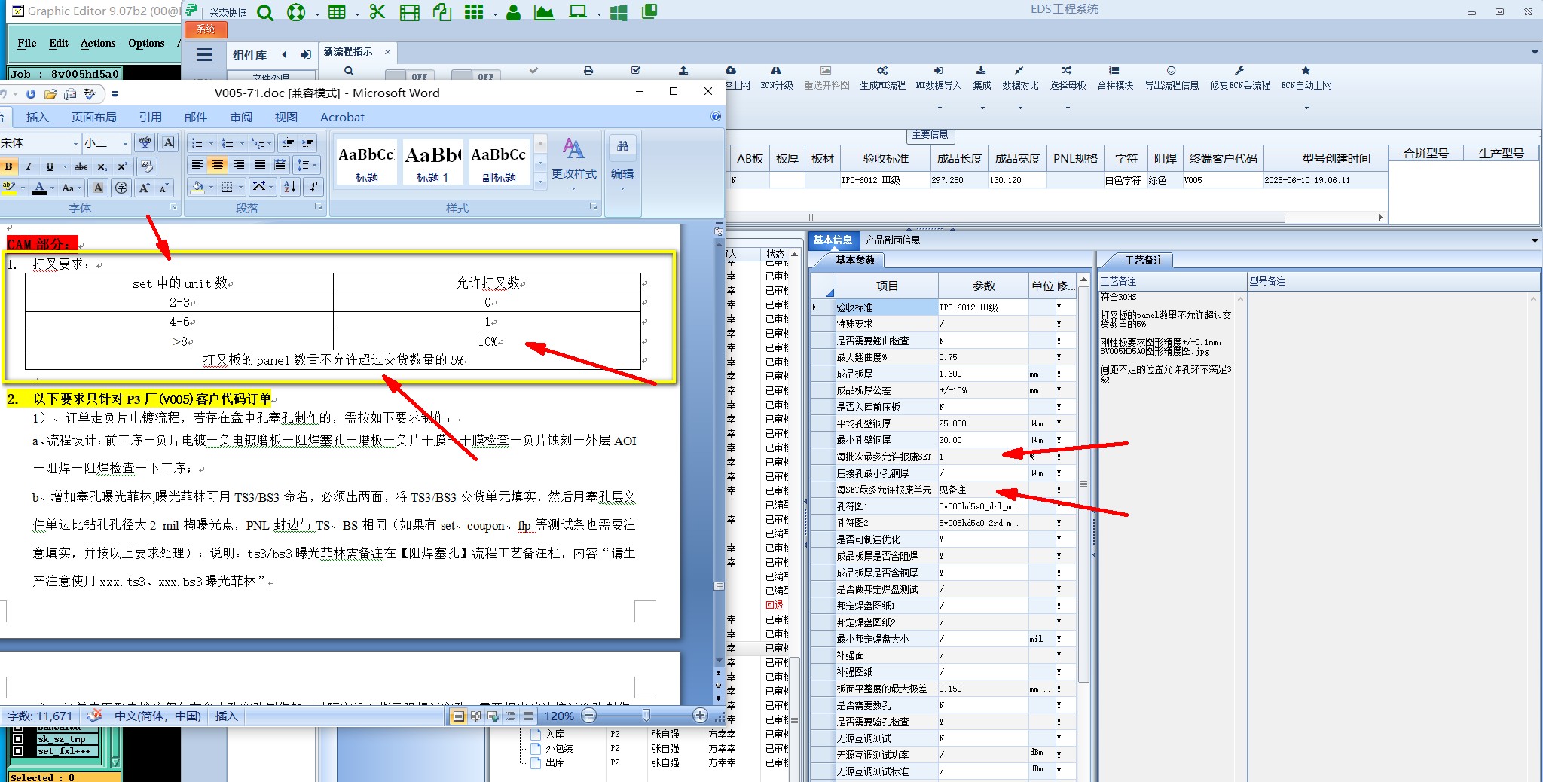Open the underline style dropdown arrow
1543x782 pixels.
[65, 166]
